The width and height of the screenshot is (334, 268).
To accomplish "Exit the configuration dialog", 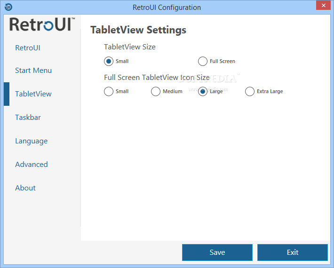I will [x=293, y=252].
